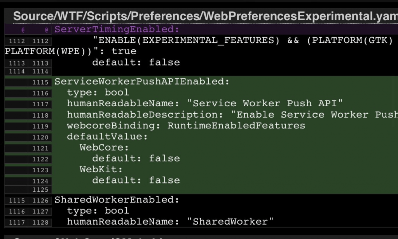This screenshot has width=398, height=239.
Task: Click the webcoreBinding: RuntimeEnabledFeatures line
Action: pos(186,126)
